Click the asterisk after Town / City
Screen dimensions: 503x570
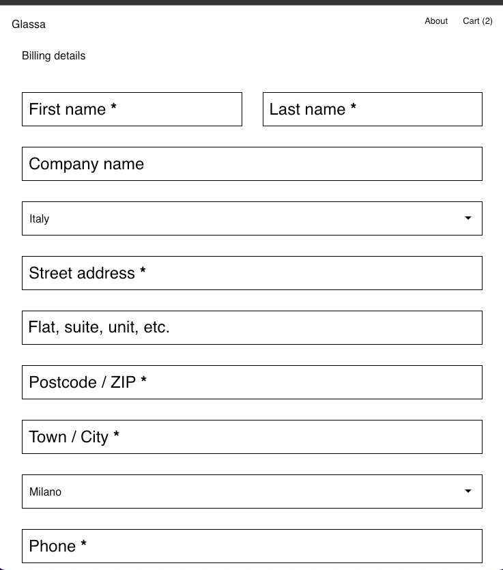point(117,436)
